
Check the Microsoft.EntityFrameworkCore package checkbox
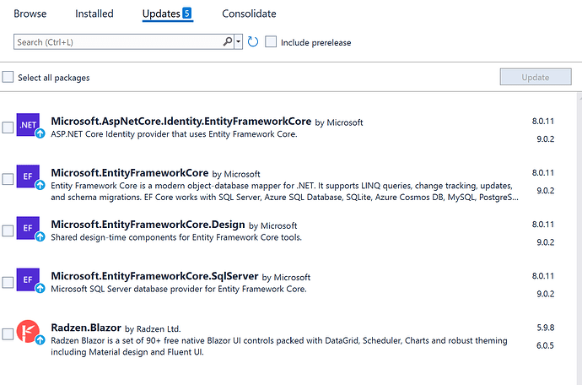point(8,179)
